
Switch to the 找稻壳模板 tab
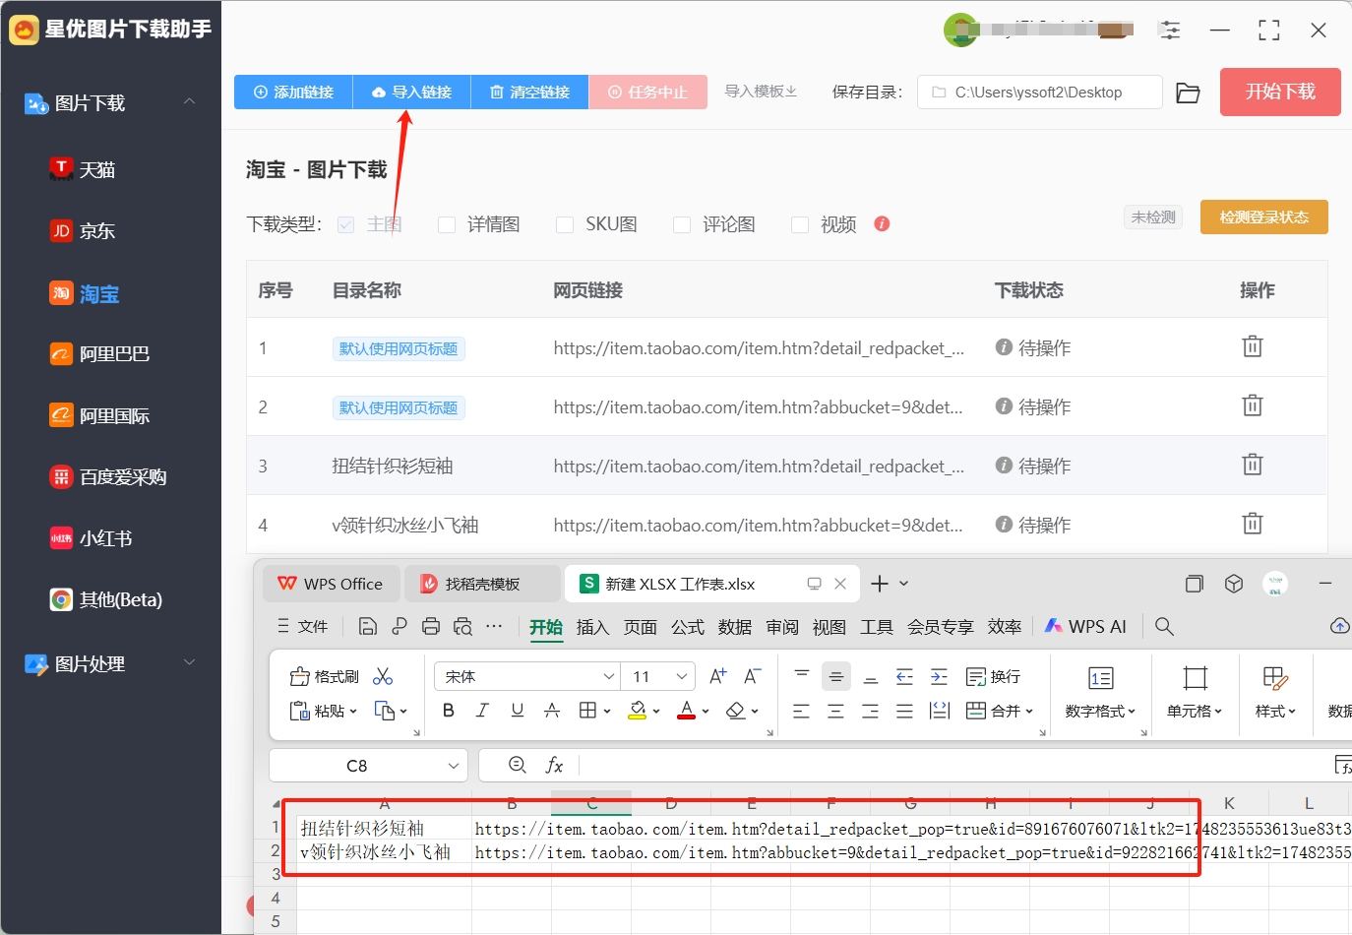482,584
